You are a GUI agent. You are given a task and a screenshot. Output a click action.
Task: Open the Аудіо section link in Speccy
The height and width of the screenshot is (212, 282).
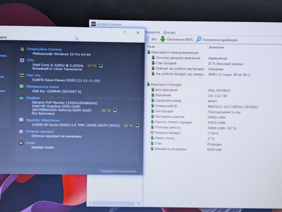coord(30,143)
